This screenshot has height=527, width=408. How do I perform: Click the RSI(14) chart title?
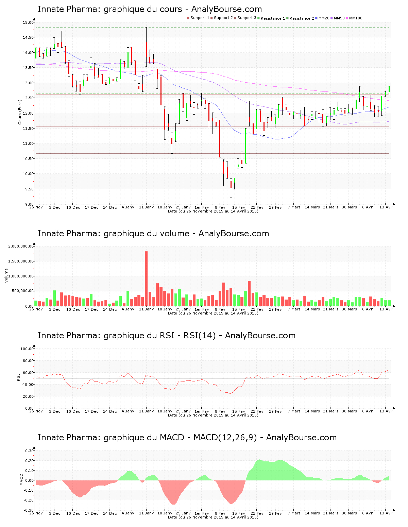(167, 336)
